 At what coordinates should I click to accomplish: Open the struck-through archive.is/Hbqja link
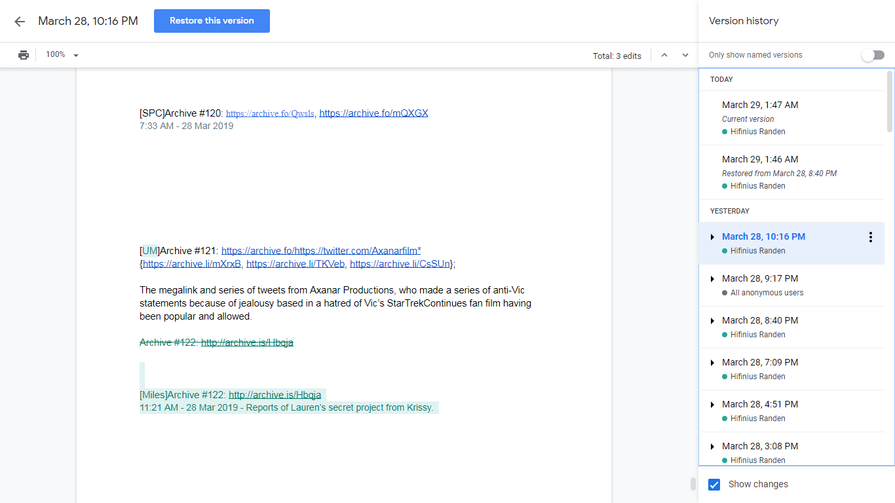[x=247, y=343]
